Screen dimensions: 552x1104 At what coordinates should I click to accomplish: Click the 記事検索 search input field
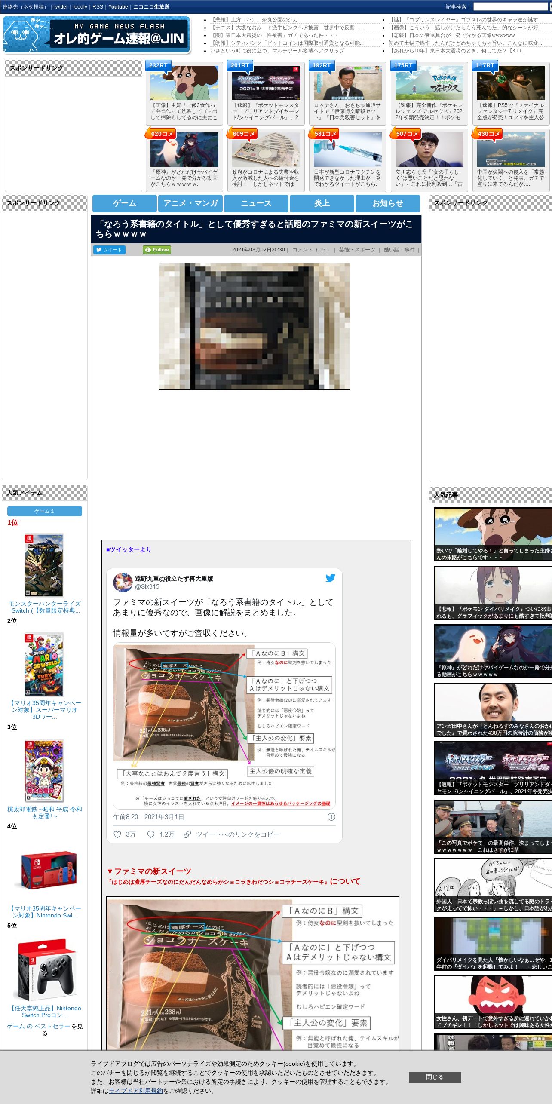510,7
